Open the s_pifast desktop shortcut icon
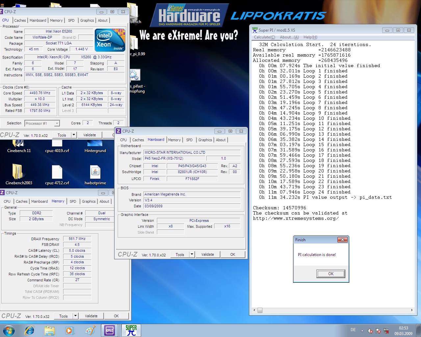This screenshot has width=421, height=337. (134, 76)
